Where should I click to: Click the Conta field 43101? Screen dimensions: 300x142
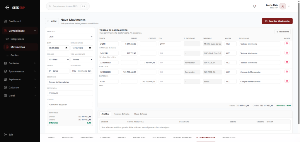109,81
